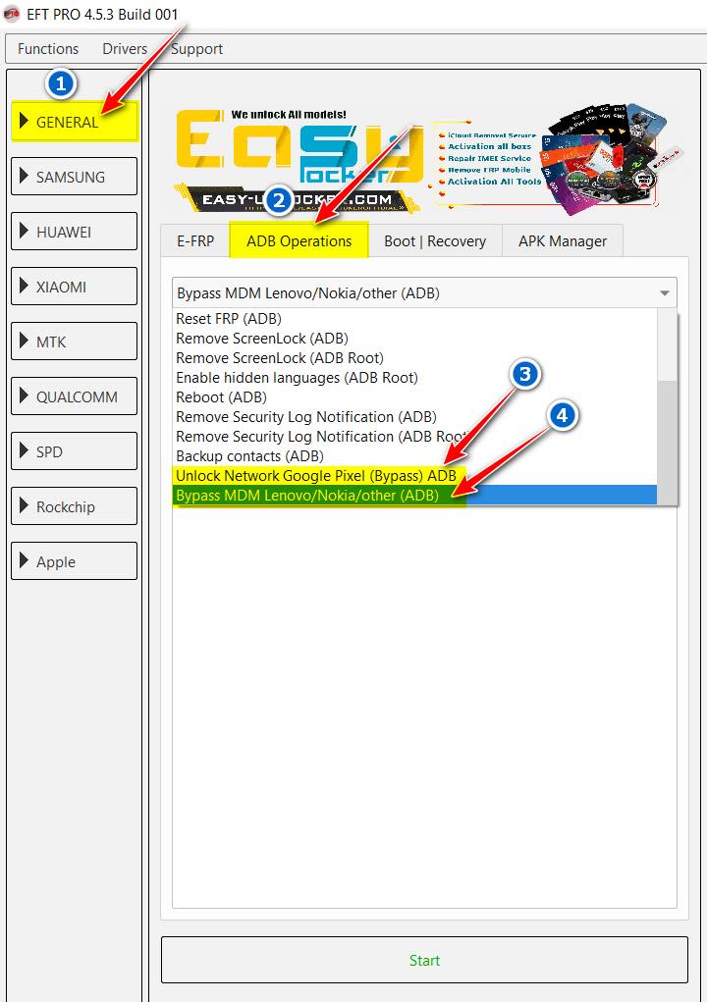
Task: Choose Backup contacts (ADB) option
Action: pyautogui.click(x=414, y=456)
